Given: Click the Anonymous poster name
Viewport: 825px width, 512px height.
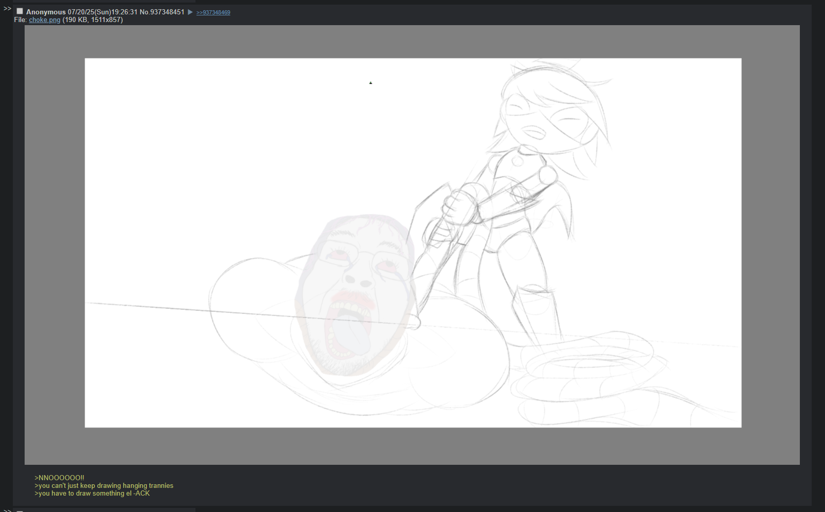Looking at the screenshot, I should click(x=46, y=12).
